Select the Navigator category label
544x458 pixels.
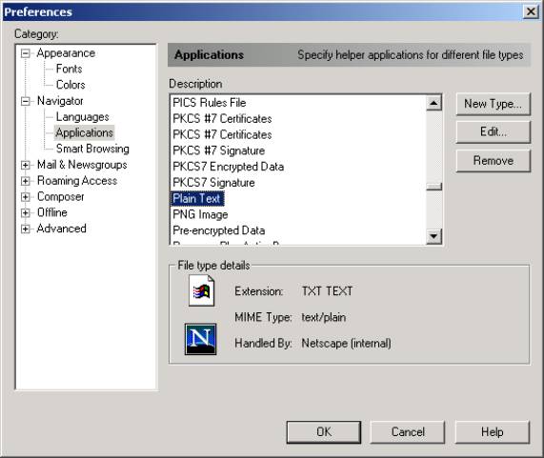[x=60, y=101]
